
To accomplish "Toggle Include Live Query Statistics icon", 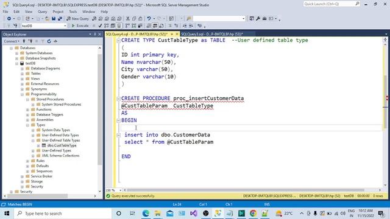I will tap(134, 26).
